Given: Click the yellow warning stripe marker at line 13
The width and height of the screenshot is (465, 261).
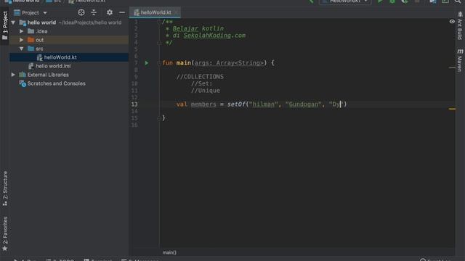Looking at the screenshot, I should pyautogui.click(x=452, y=109).
